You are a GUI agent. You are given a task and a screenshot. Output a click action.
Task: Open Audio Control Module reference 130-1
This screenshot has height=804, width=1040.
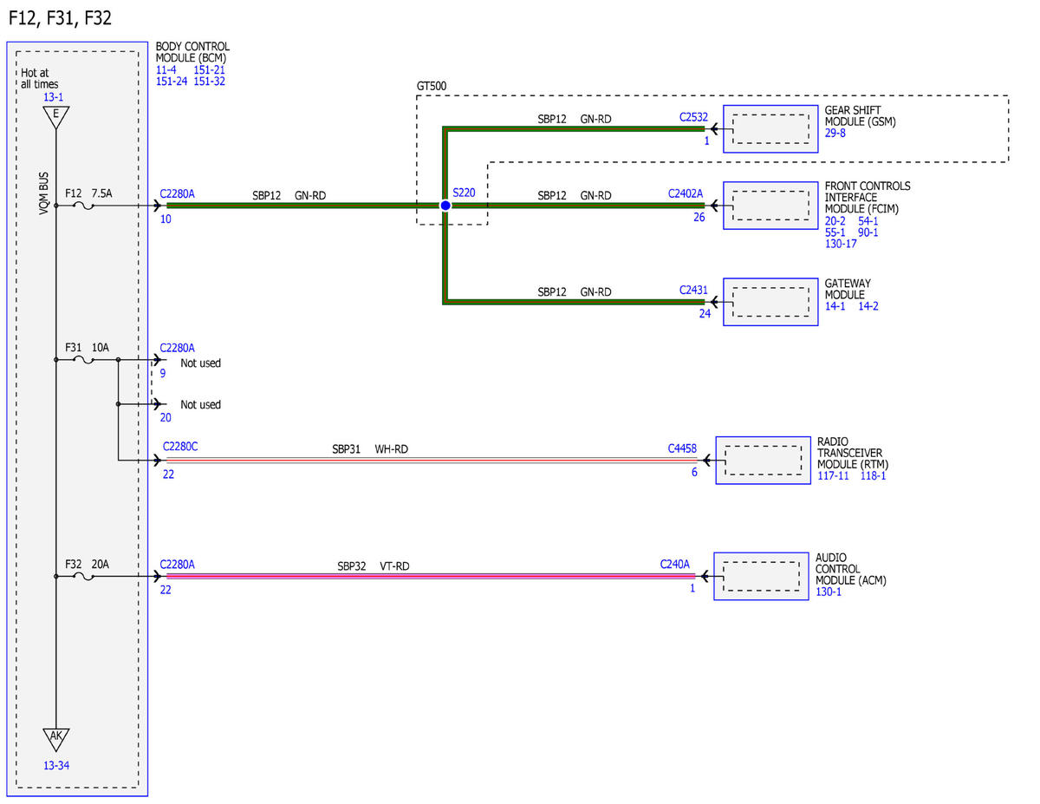829,592
